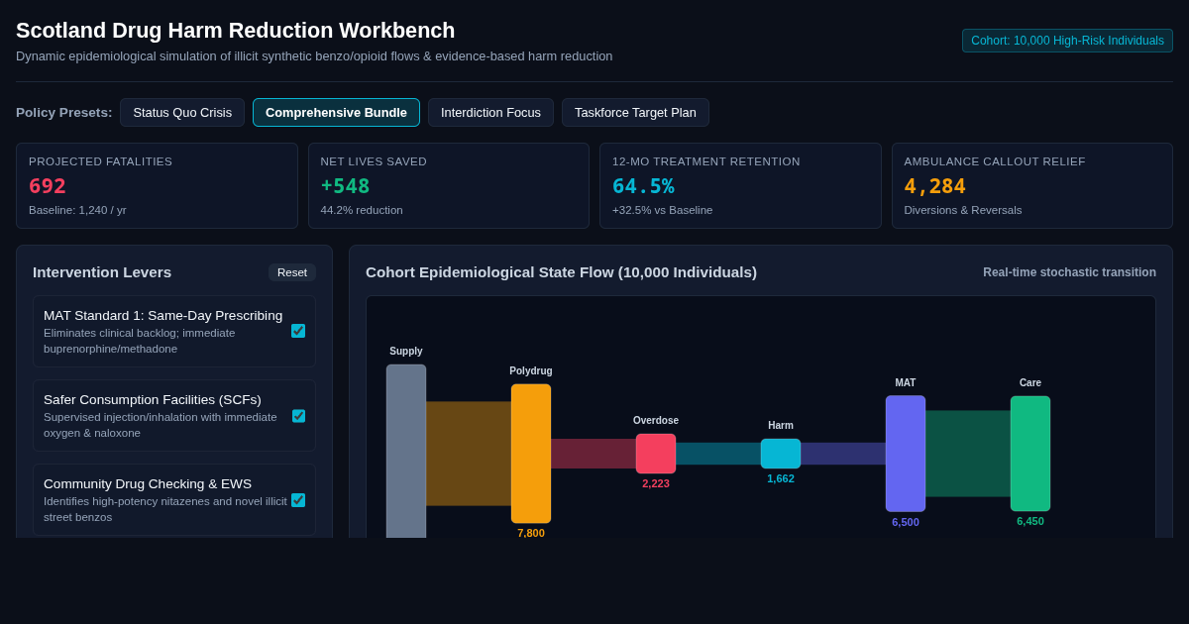This screenshot has width=1189, height=624.
Task: Click the 'Baseline: 1,240 / yr' text
Action: click(x=77, y=210)
